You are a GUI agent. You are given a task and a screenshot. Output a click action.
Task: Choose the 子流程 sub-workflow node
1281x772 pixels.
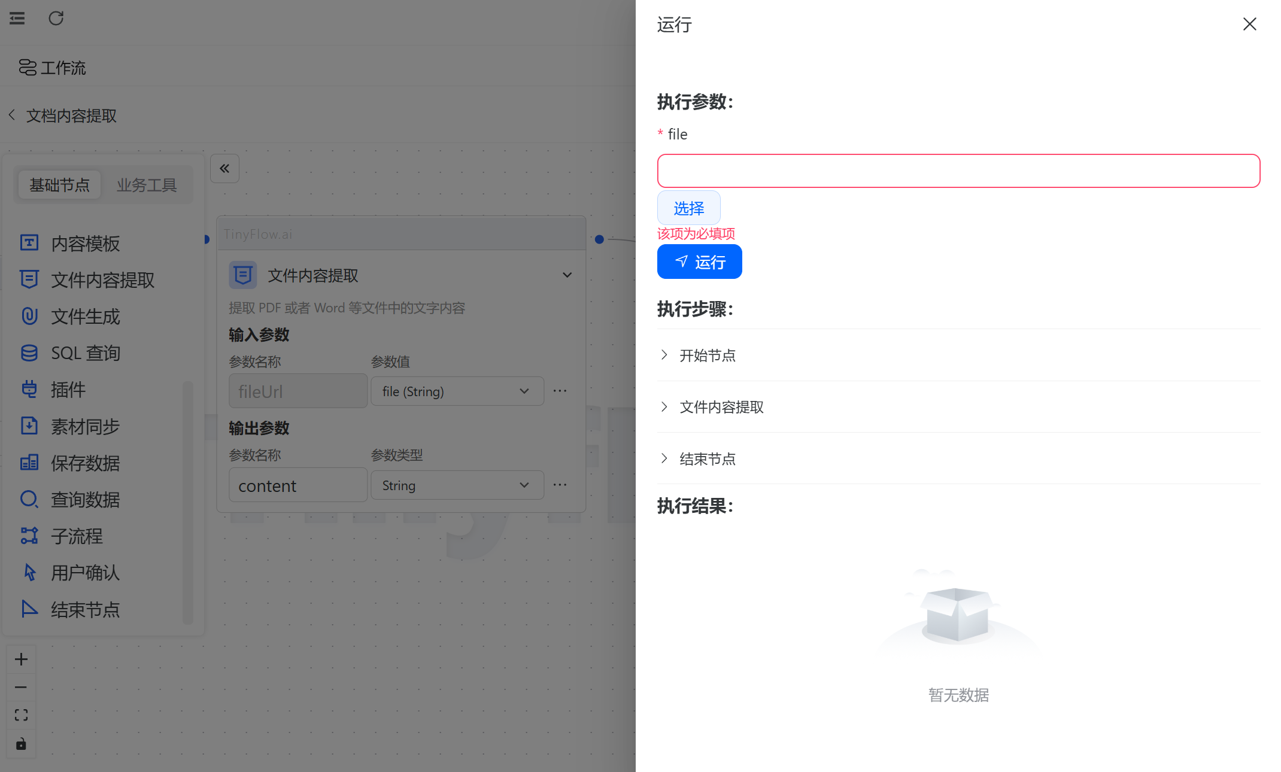tap(77, 536)
